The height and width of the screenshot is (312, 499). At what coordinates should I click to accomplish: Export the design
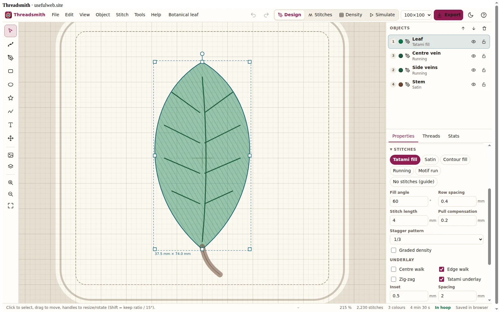click(x=448, y=15)
